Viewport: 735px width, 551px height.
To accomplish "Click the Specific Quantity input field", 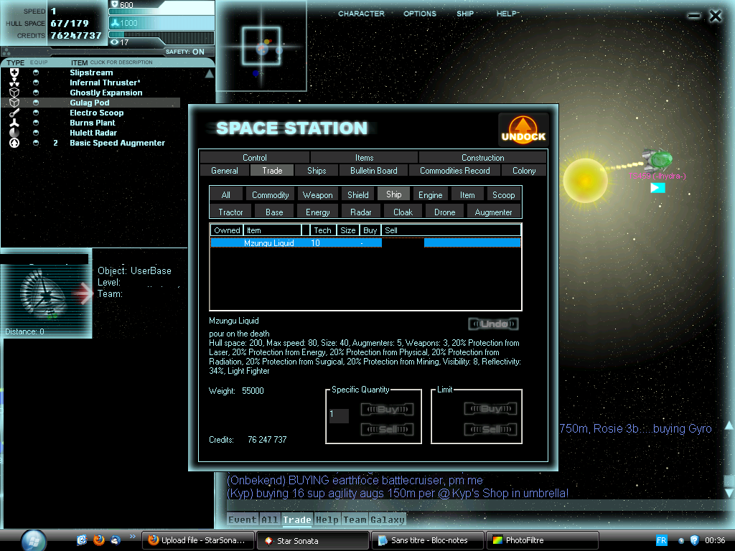I will (339, 415).
